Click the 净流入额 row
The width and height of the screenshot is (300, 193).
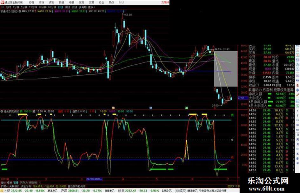271,94
